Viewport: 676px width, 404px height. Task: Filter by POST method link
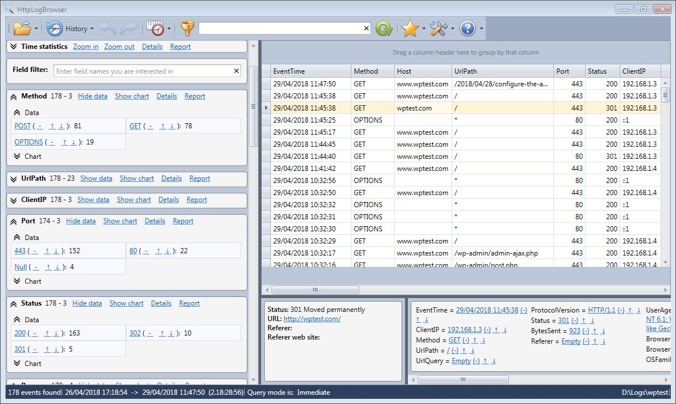coord(22,126)
